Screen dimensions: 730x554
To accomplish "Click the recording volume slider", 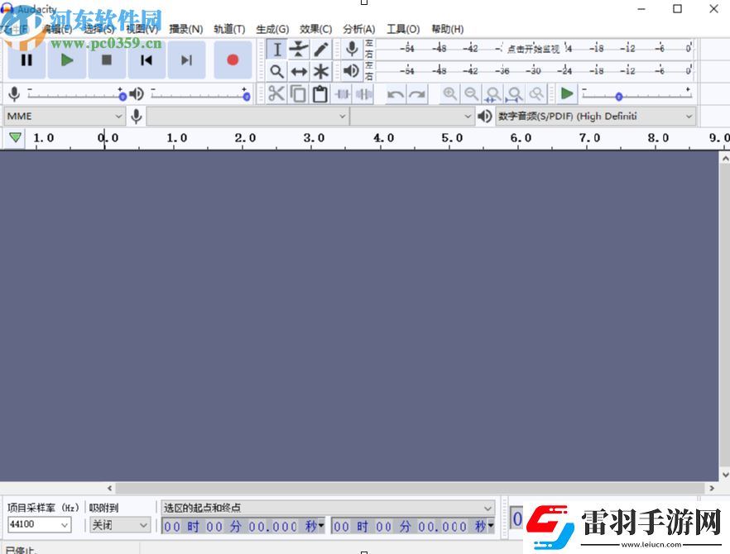I will coord(75,94).
